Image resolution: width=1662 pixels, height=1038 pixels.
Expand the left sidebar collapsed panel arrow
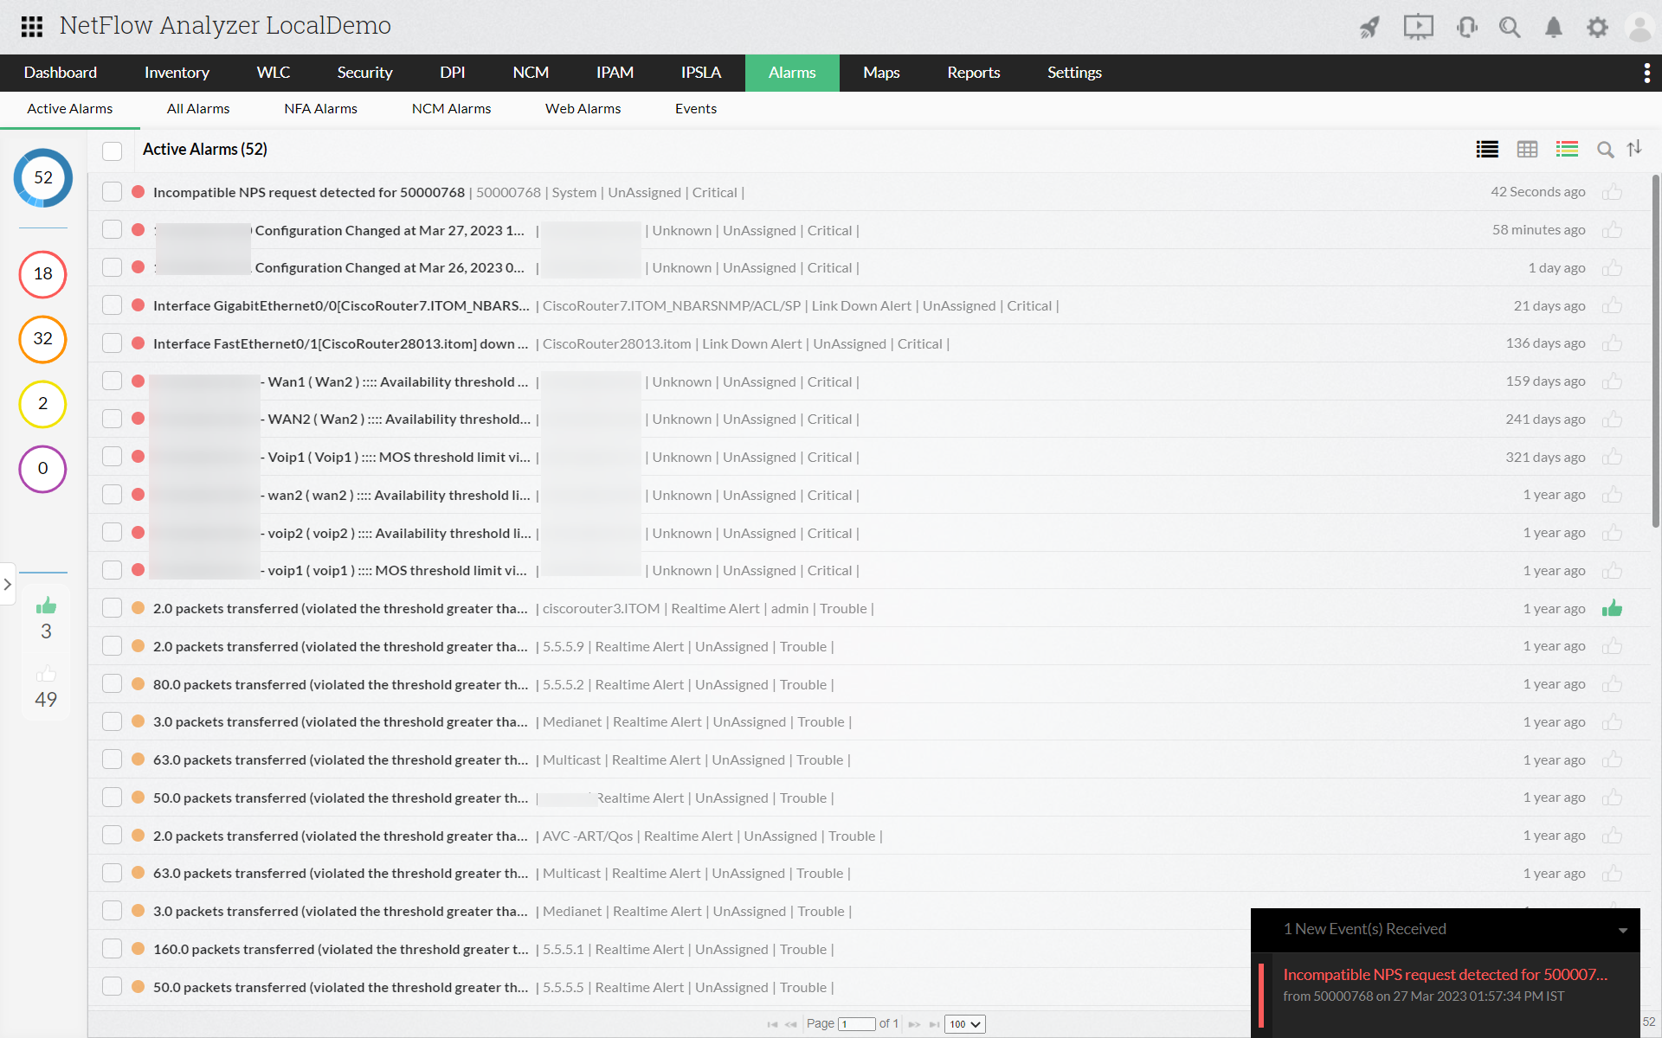pos(9,584)
